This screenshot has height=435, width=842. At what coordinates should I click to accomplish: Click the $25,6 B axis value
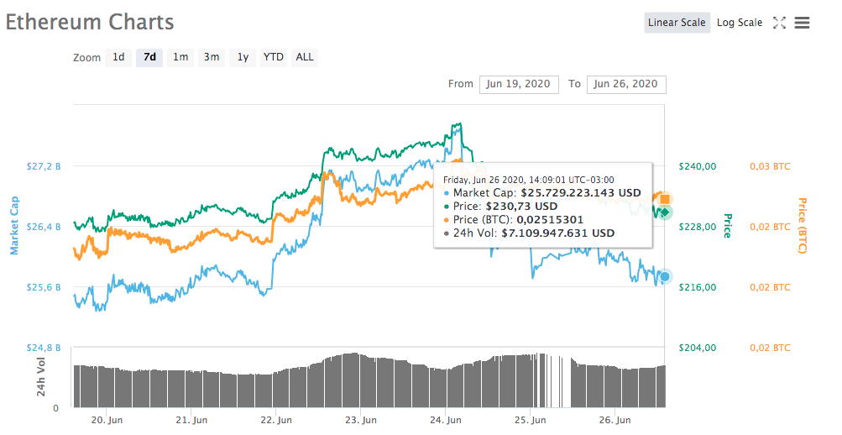(x=44, y=287)
